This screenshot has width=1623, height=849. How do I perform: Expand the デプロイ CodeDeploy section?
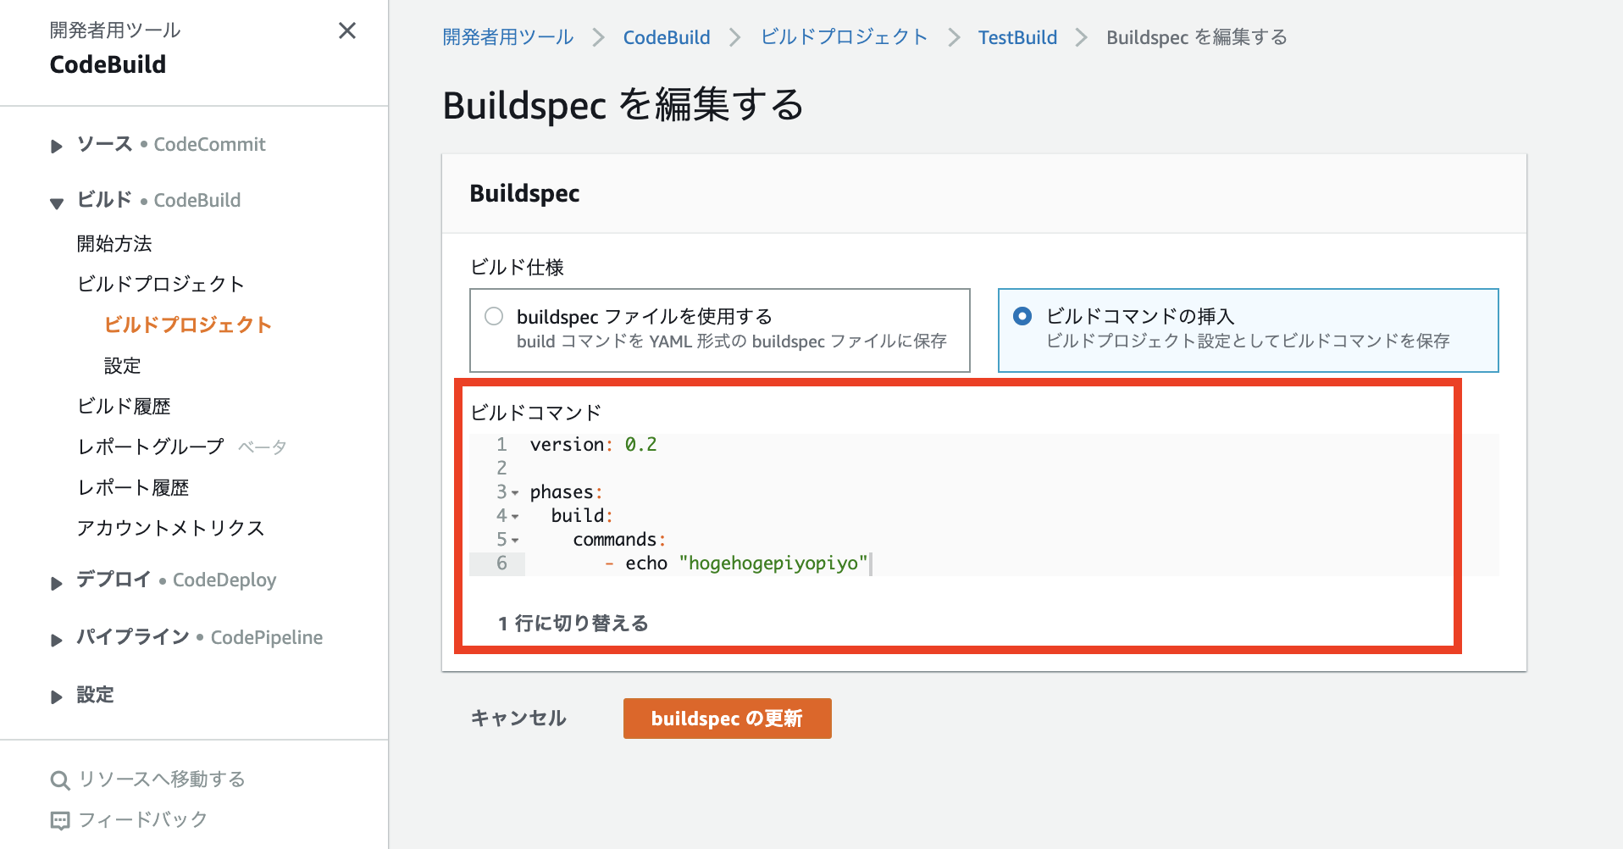pyautogui.click(x=57, y=583)
